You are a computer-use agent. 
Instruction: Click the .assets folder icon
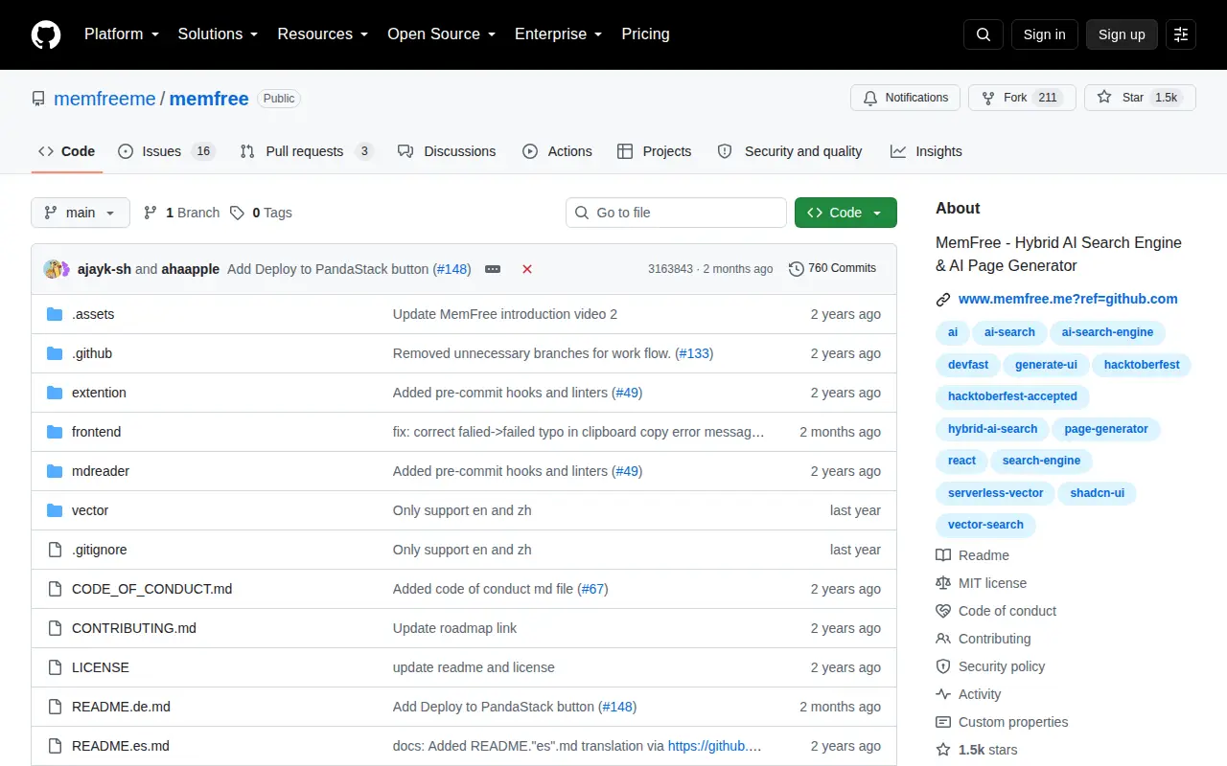click(x=55, y=314)
